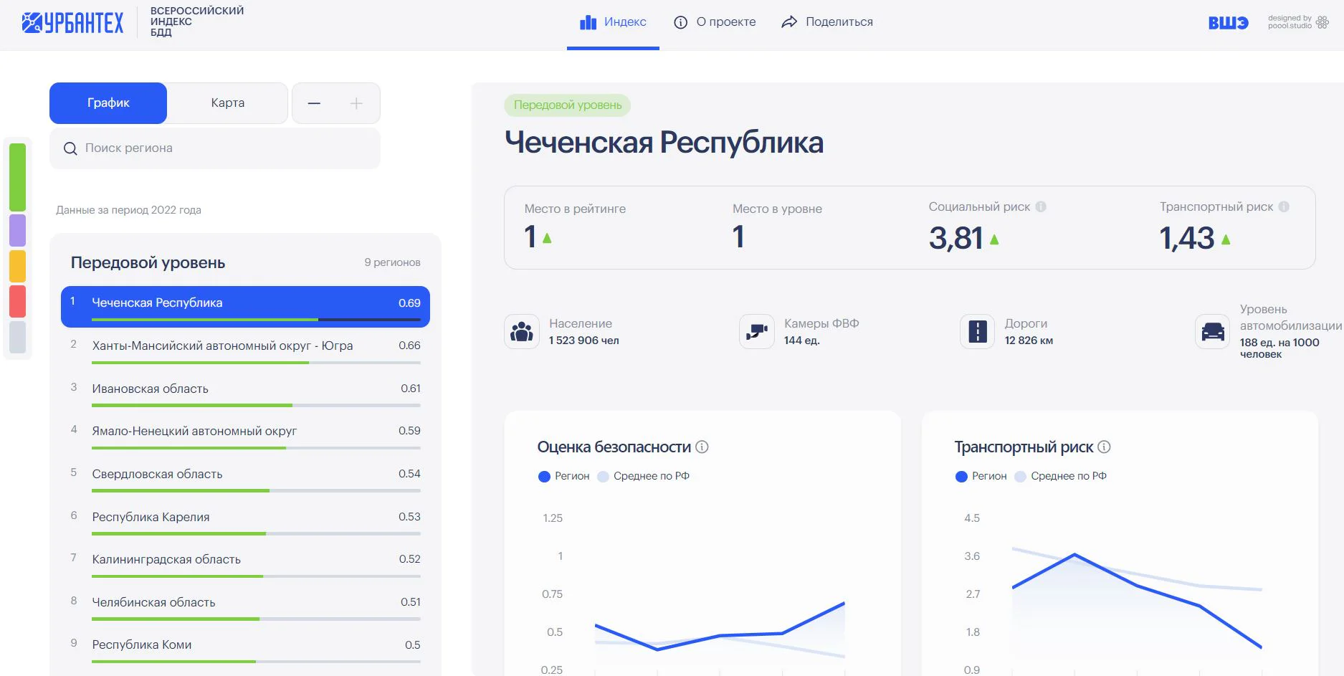Open the Индекс tab

click(x=613, y=22)
